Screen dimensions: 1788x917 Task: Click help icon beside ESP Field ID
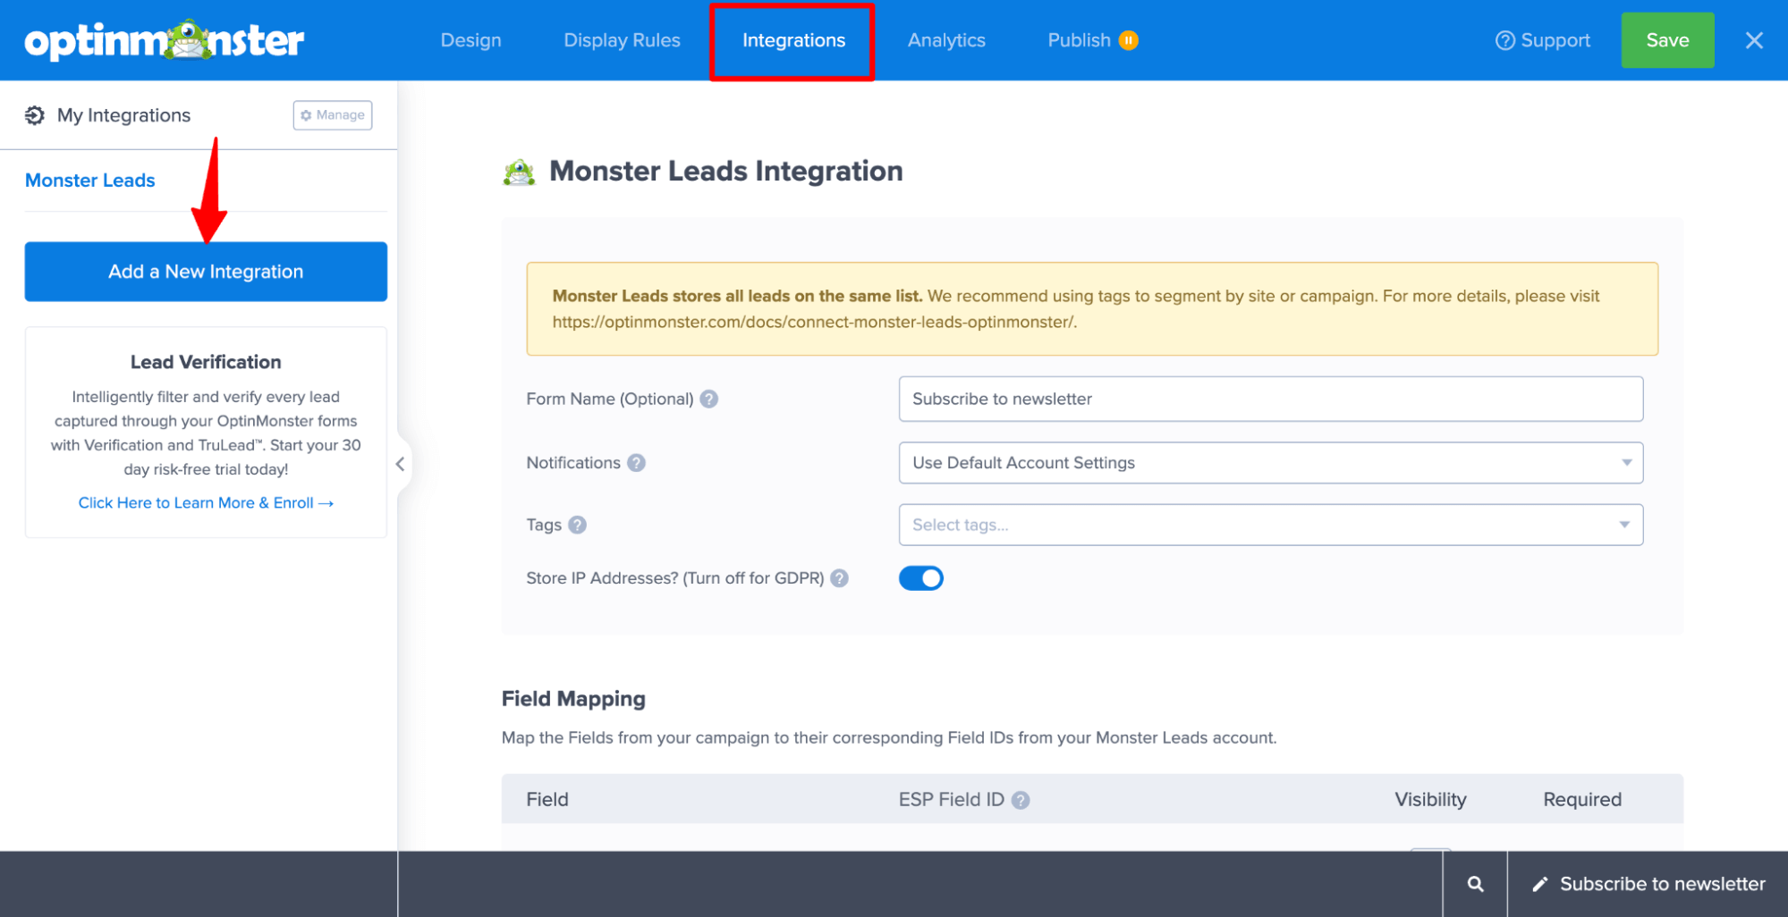pos(1021,801)
